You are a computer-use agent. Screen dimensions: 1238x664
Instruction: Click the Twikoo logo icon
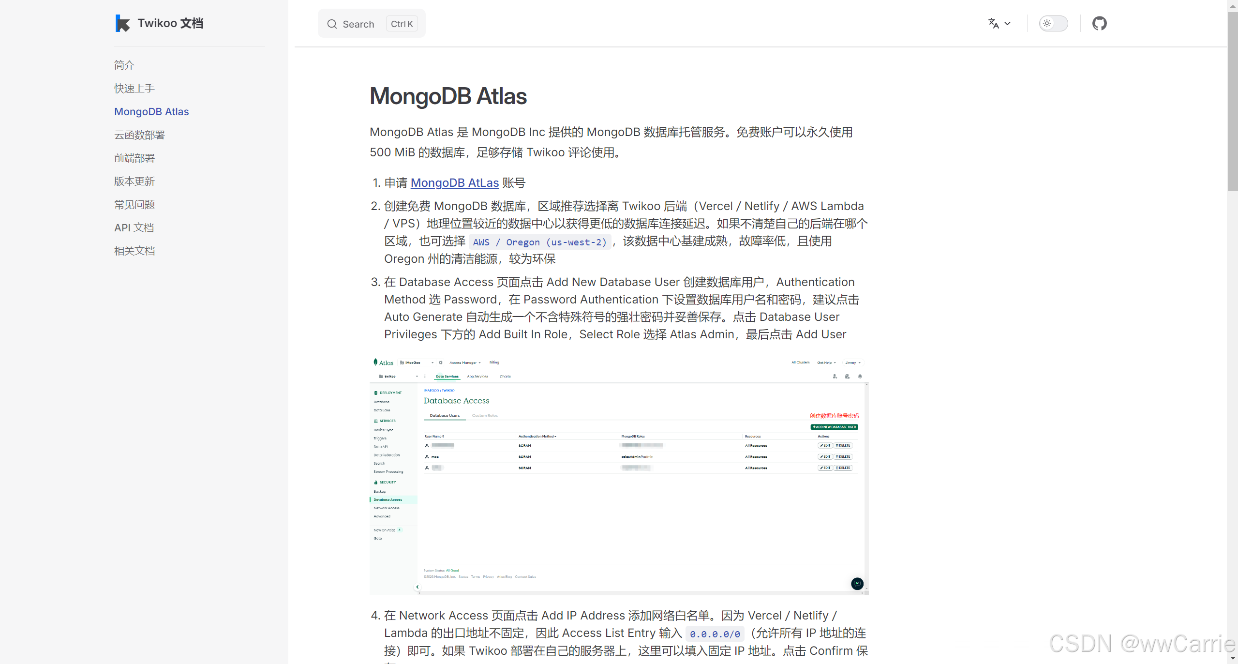click(123, 23)
